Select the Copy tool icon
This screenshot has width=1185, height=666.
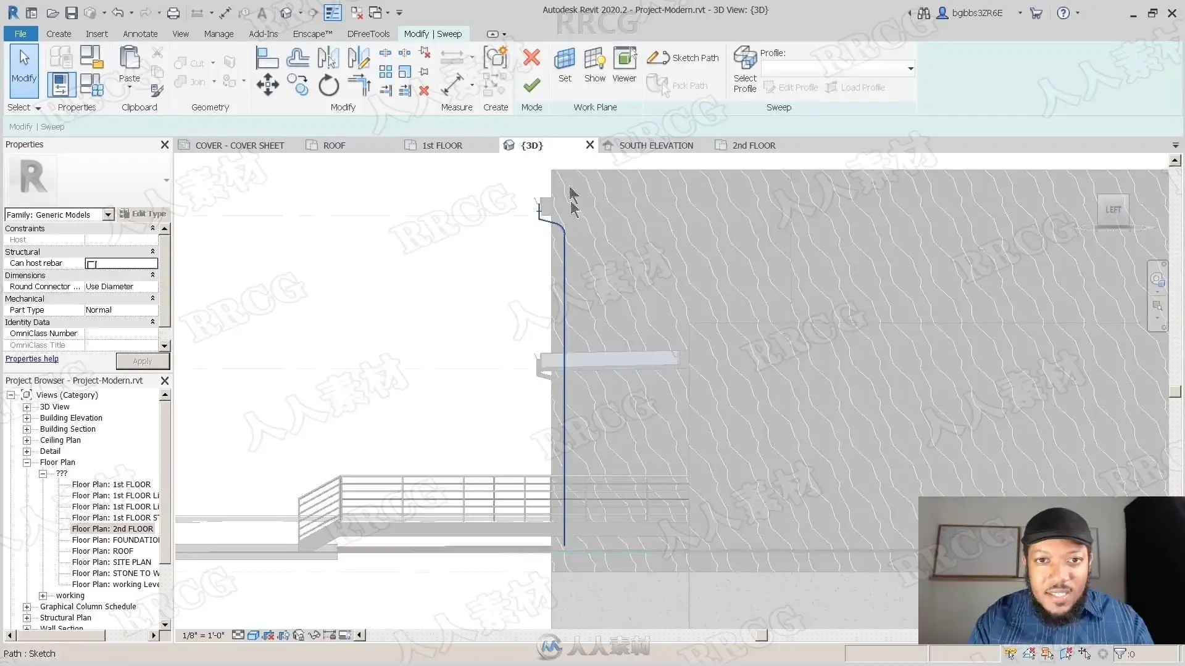(297, 85)
